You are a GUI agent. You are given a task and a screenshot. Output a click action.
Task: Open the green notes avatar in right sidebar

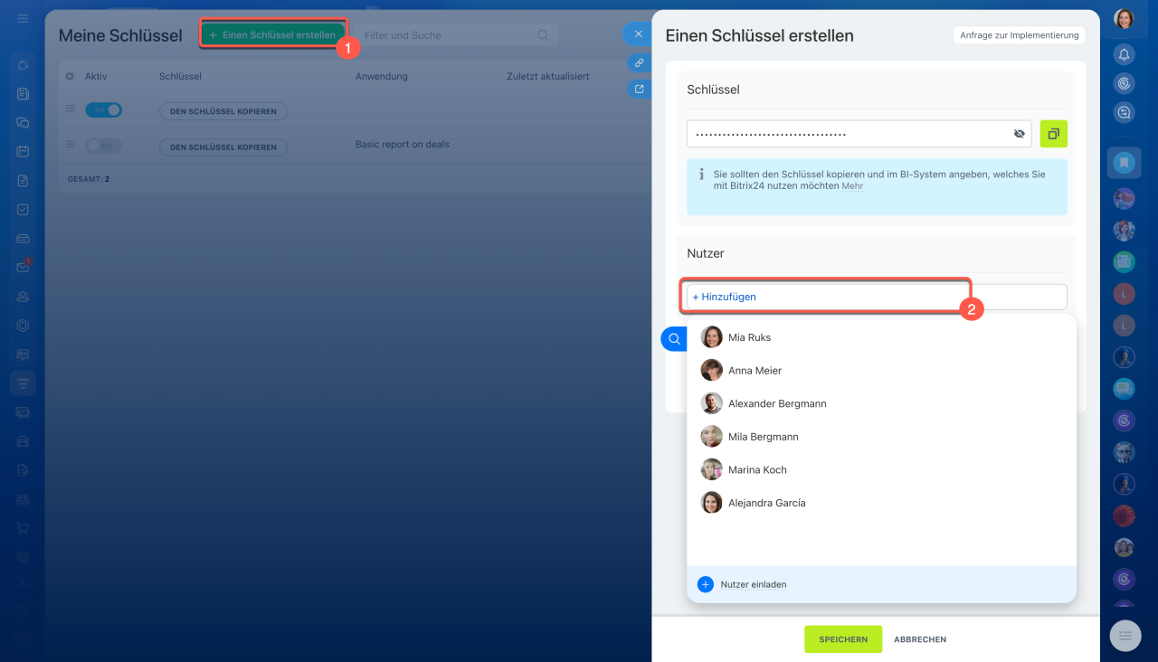pos(1124,261)
